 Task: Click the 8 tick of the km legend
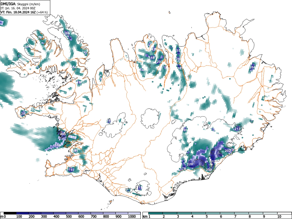[250, 217]
